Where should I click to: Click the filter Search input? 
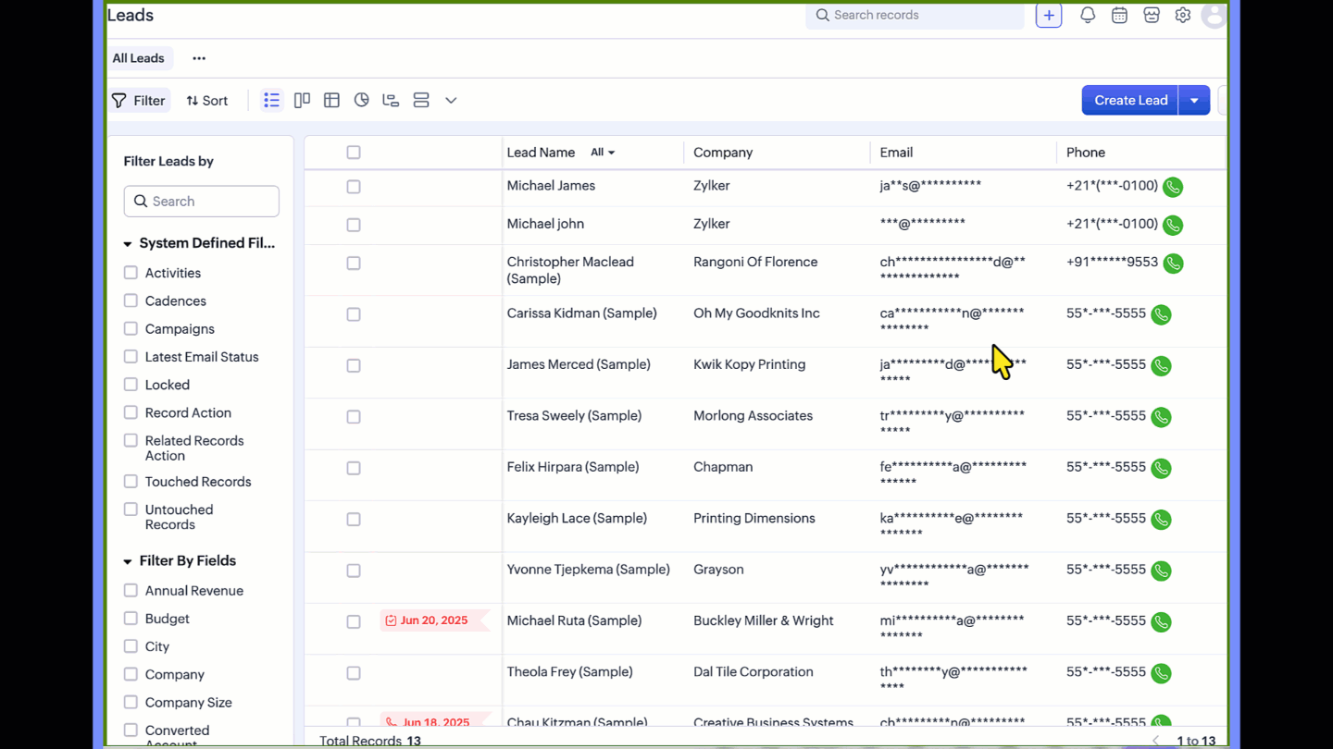tap(202, 202)
